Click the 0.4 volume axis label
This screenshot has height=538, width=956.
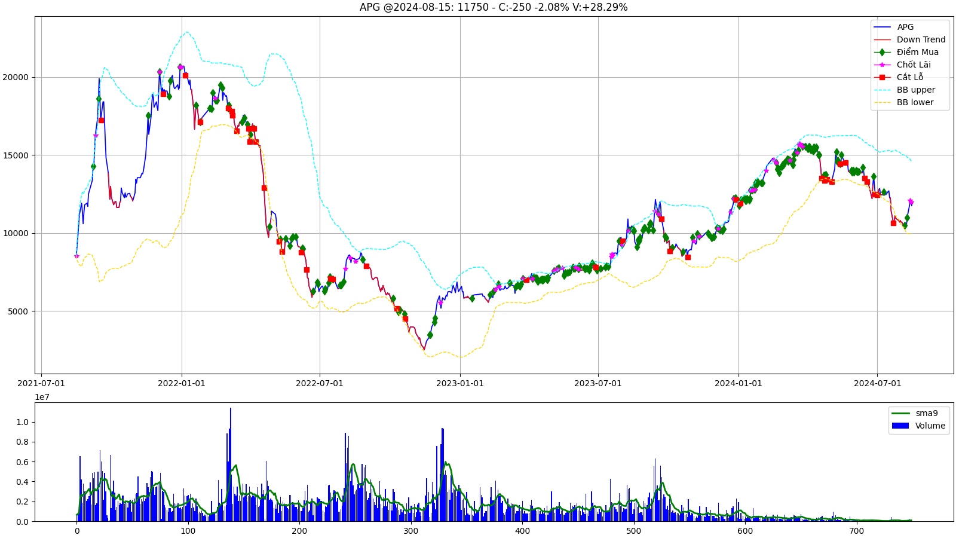coord(22,482)
